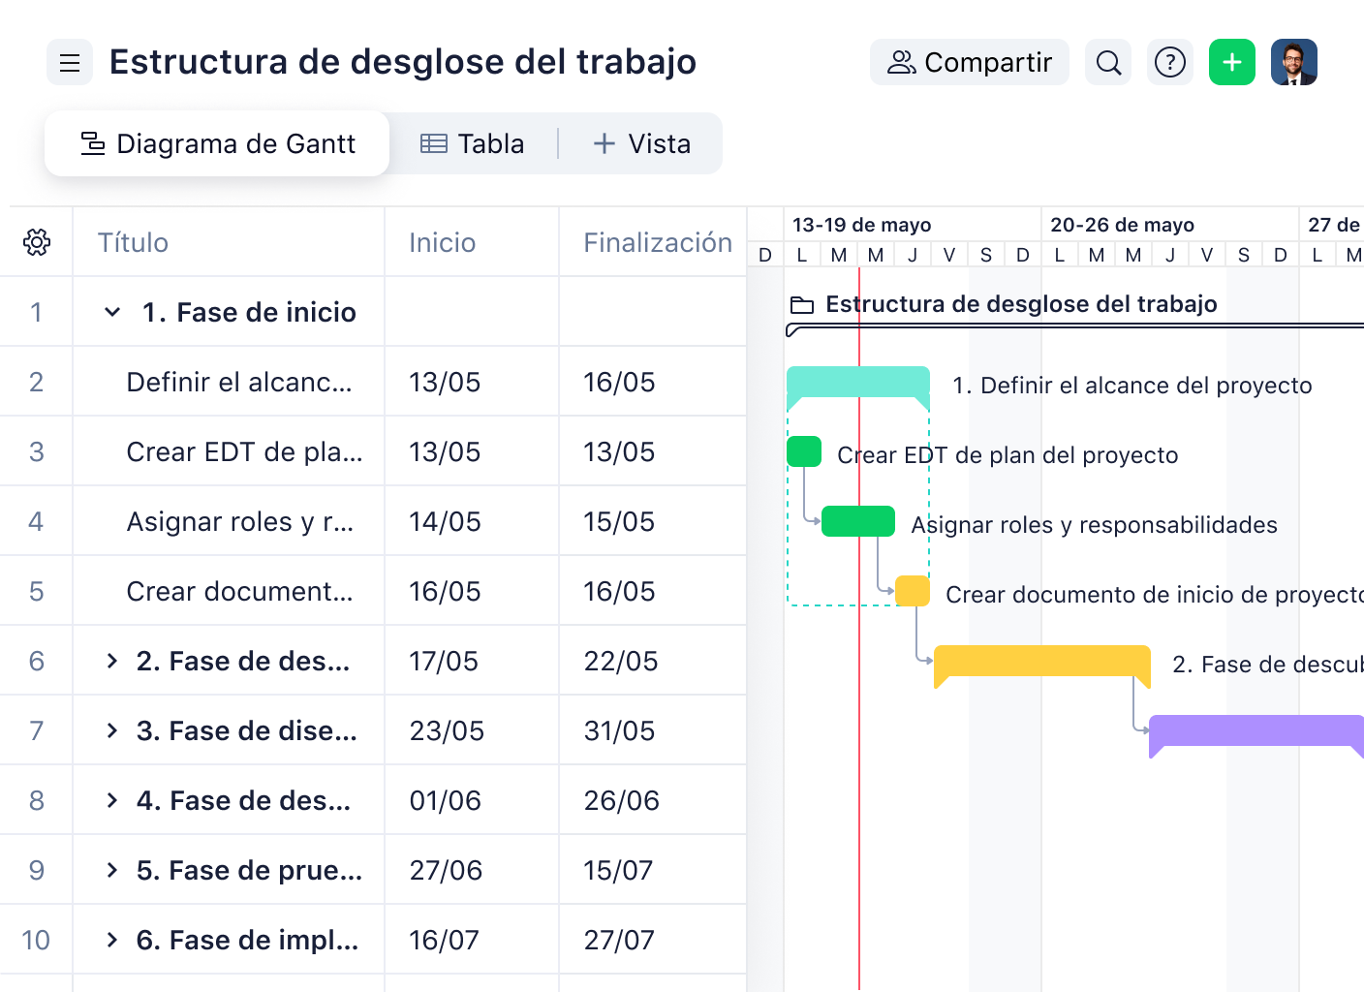Click Crear EDT de plan del proyecto label
Viewport: 1364px width, 992px height.
(1007, 455)
